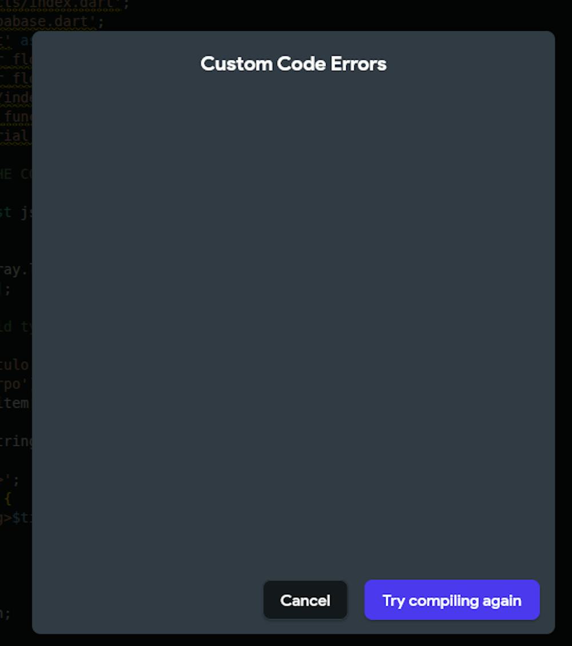Click dimmed 'g>$ti' code fragment
572x646 pixels.
tap(16, 518)
